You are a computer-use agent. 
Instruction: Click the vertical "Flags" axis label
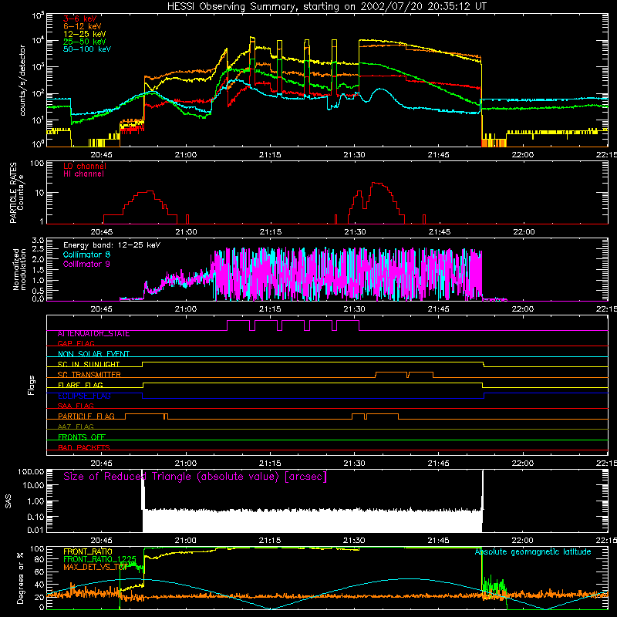(x=31, y=385)
